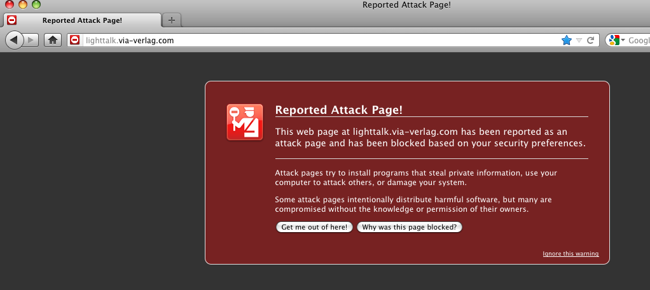This screenshot has width=650, height=290.
Task: Reload the current page
Action: (590, 40)
